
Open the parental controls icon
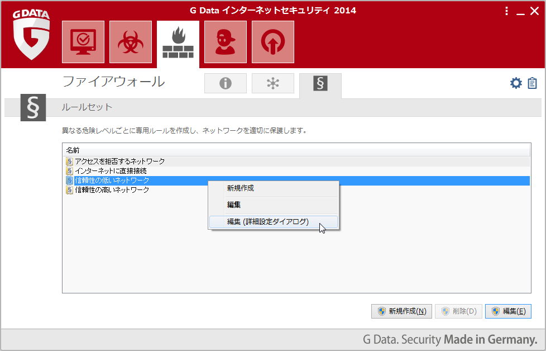tap(225, 42)
